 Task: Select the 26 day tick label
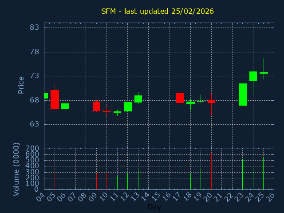coord(269,196)
